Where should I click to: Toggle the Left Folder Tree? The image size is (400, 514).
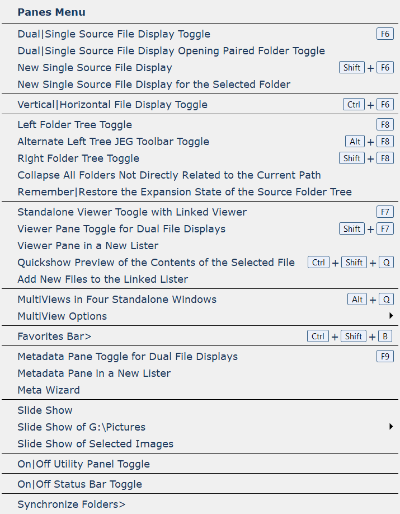coord(74,125)
